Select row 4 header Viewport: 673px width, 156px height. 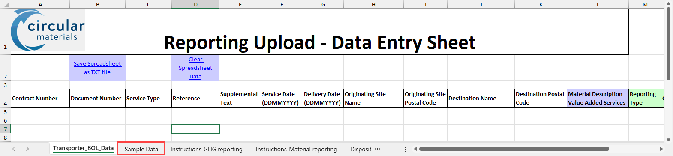point(5,98)
